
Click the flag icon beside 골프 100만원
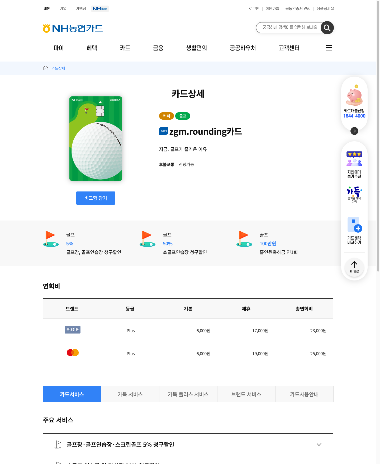[x=244, y=239]
